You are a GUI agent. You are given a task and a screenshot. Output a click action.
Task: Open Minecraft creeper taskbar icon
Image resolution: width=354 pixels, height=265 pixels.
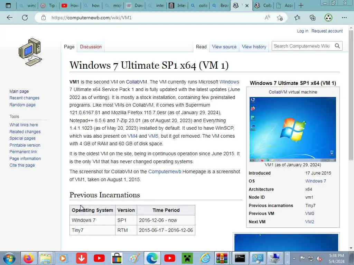[187, 258]
